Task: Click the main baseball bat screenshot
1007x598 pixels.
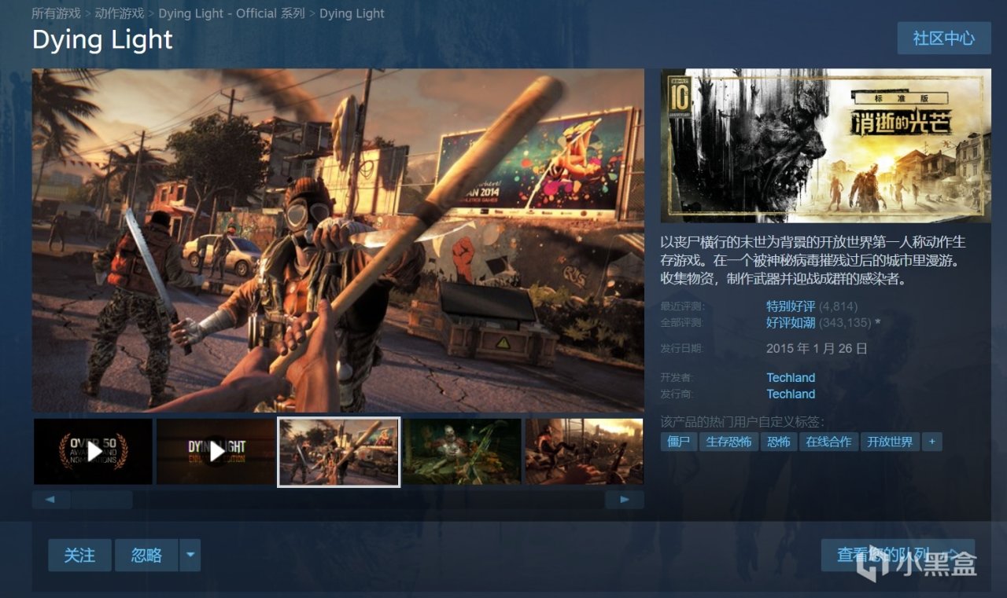Action: 338,240
